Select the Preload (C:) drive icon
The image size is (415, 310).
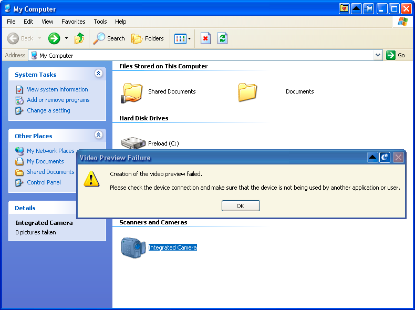click(x=133, y=143)
